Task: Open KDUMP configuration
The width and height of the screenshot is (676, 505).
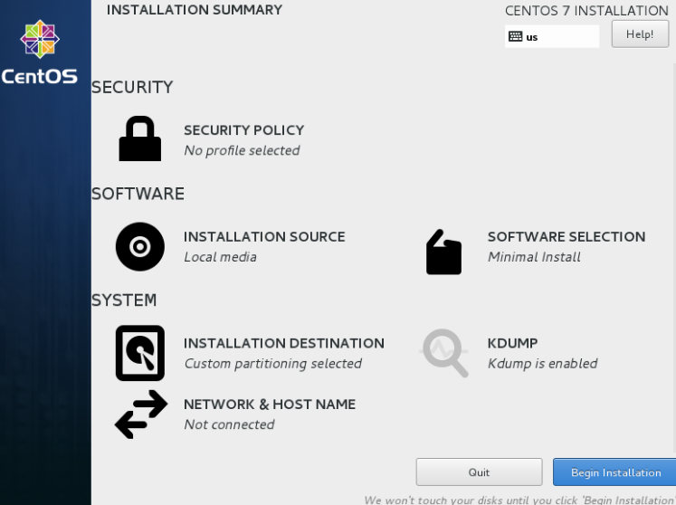Action: pyautogui.click(x=512, y=343)
